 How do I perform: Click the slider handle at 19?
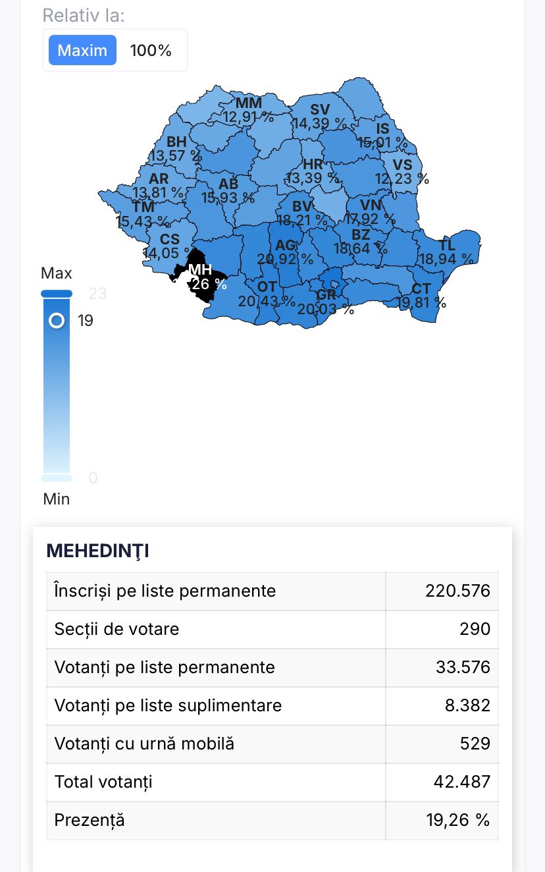coord(57,321)
